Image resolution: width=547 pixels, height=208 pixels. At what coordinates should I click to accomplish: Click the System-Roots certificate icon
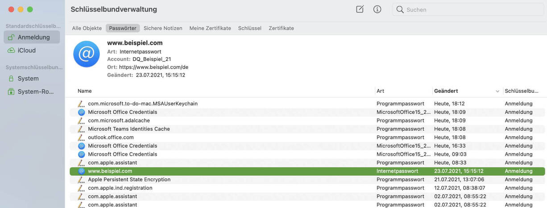(11, 92)
